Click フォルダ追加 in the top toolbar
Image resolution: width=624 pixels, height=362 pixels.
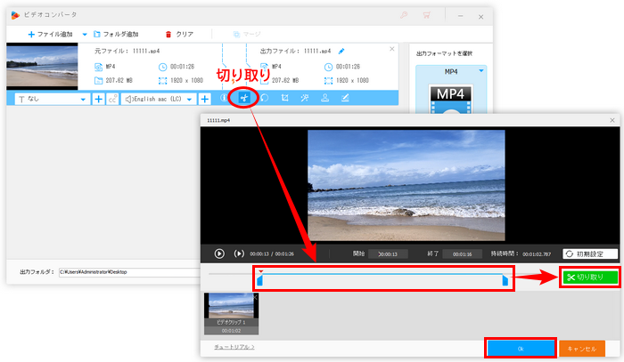click(x=116, y=35)
